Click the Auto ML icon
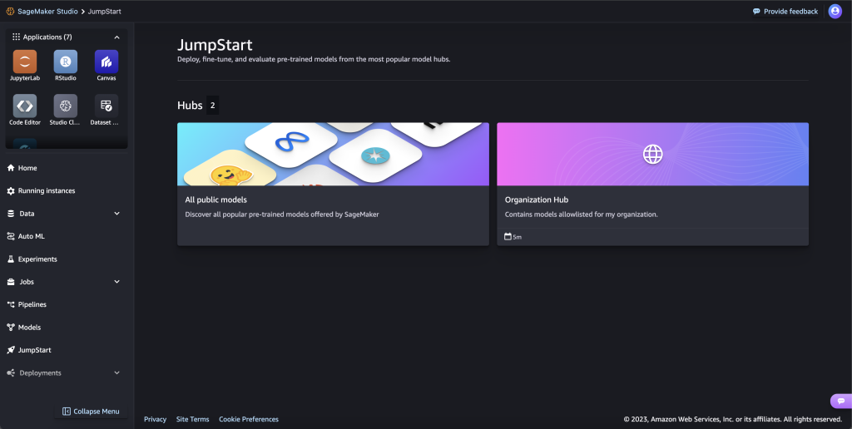852x429 pixels. tap(11, 237)
